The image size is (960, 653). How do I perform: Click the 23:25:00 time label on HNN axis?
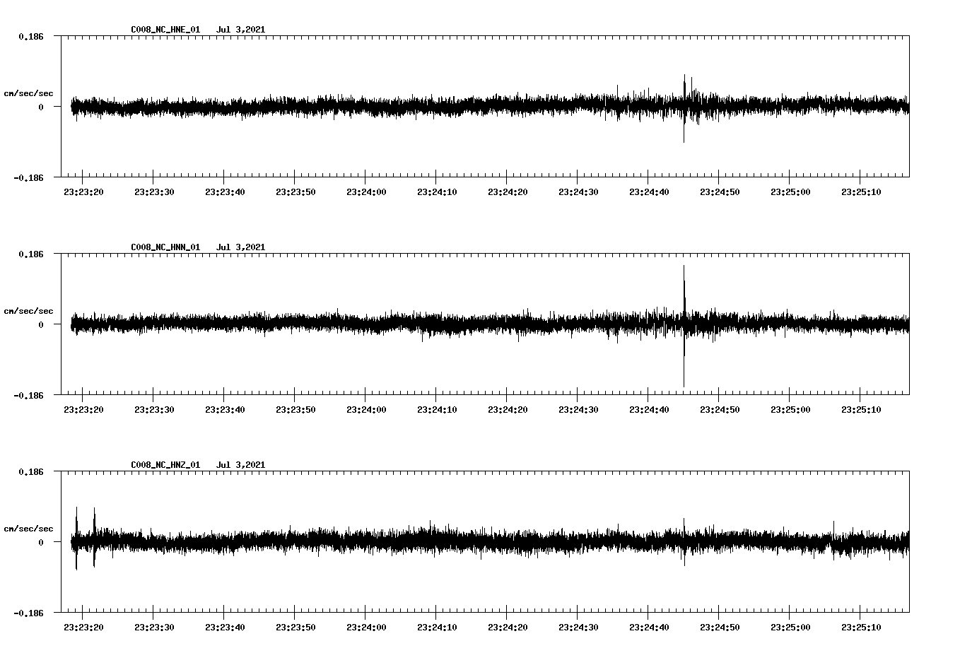(x=790, y=409)
